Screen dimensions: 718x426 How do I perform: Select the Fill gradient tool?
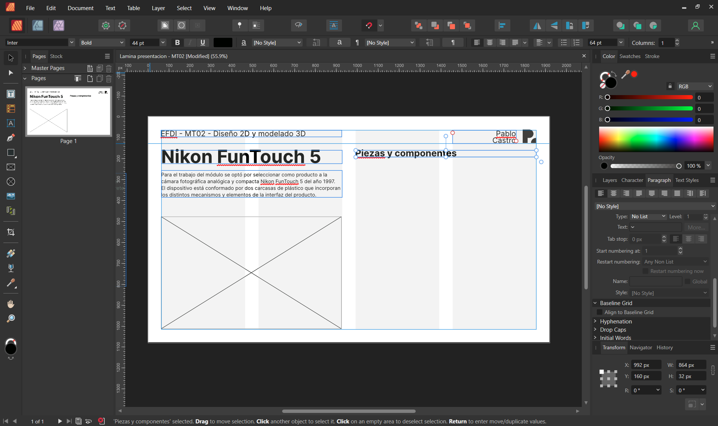pos(11,253)
